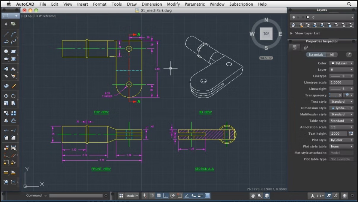Click the WCS coordinate system button
Viewport: 358px width, 202px height.
(266, 58)
